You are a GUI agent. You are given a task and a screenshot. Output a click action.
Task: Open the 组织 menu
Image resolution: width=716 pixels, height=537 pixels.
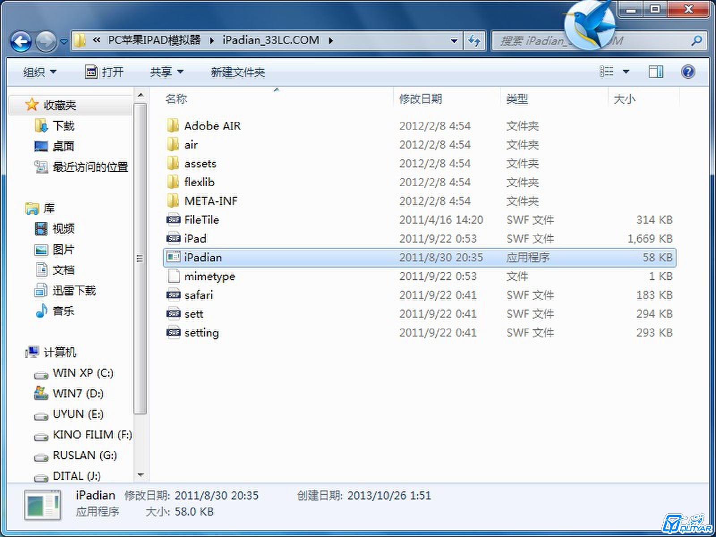(x=39, y=72)
